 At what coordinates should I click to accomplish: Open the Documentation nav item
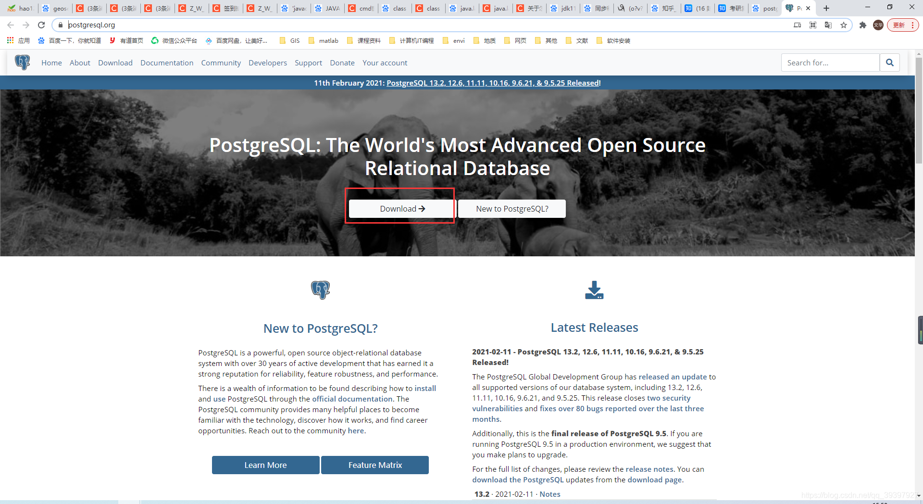pyautogui.click(x=167, y=63)
